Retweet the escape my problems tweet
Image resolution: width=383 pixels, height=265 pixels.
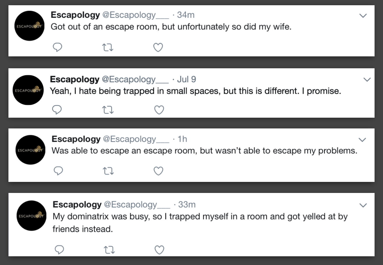[109, 171]
